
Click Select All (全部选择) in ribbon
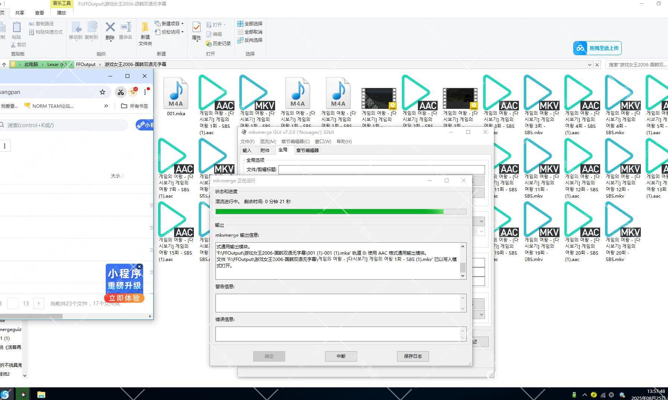point(250,23)
